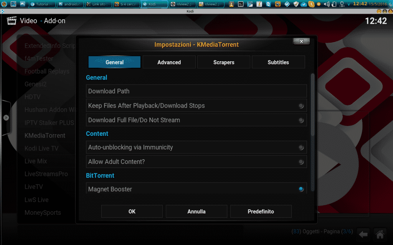Open the terminal icon in the system tray
The height and width of the screenshot is (245, 393).
pyautogui.click(x=241, y=4)
